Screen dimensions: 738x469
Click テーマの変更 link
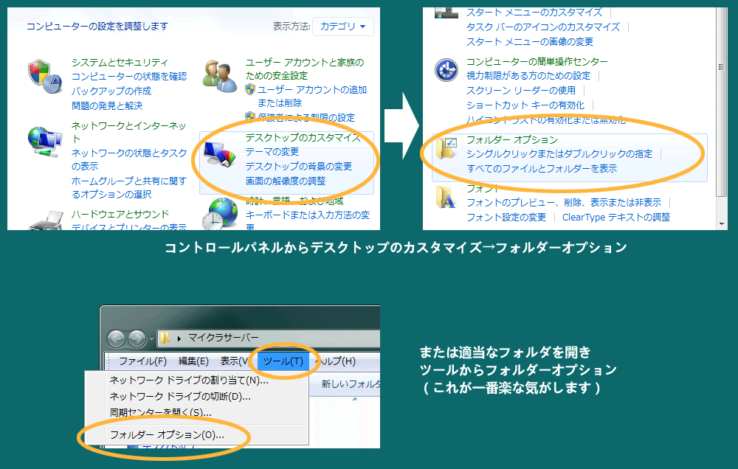point(272,151)
